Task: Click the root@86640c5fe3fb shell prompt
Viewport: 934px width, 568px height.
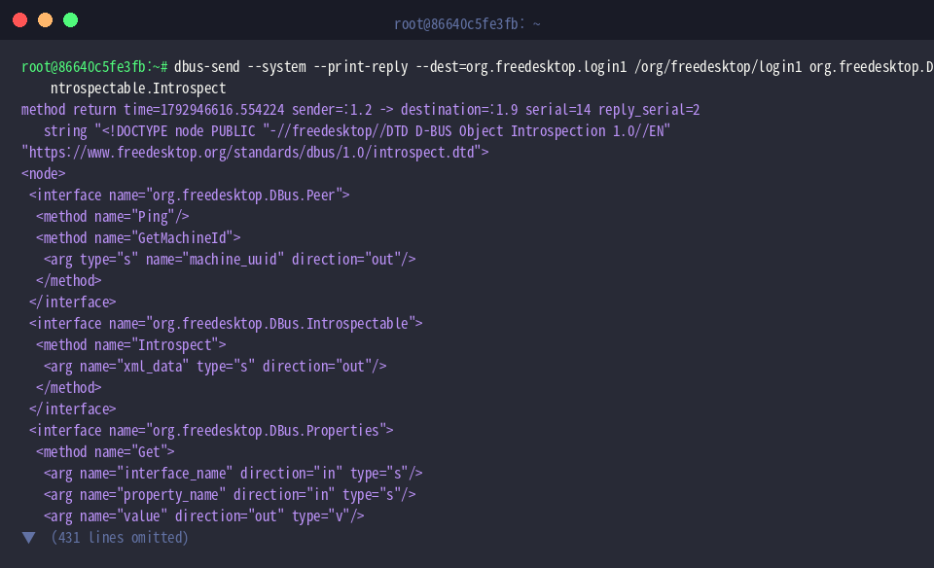Action: pyautogui.click(x=94, y=67)
